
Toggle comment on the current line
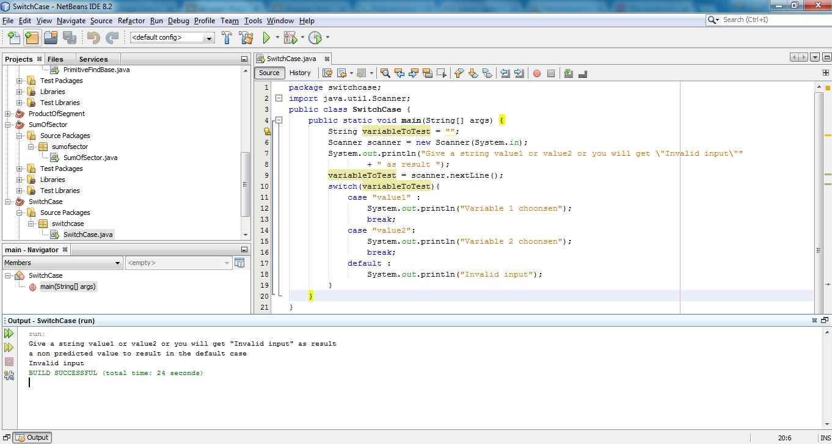tap(569, 73)
